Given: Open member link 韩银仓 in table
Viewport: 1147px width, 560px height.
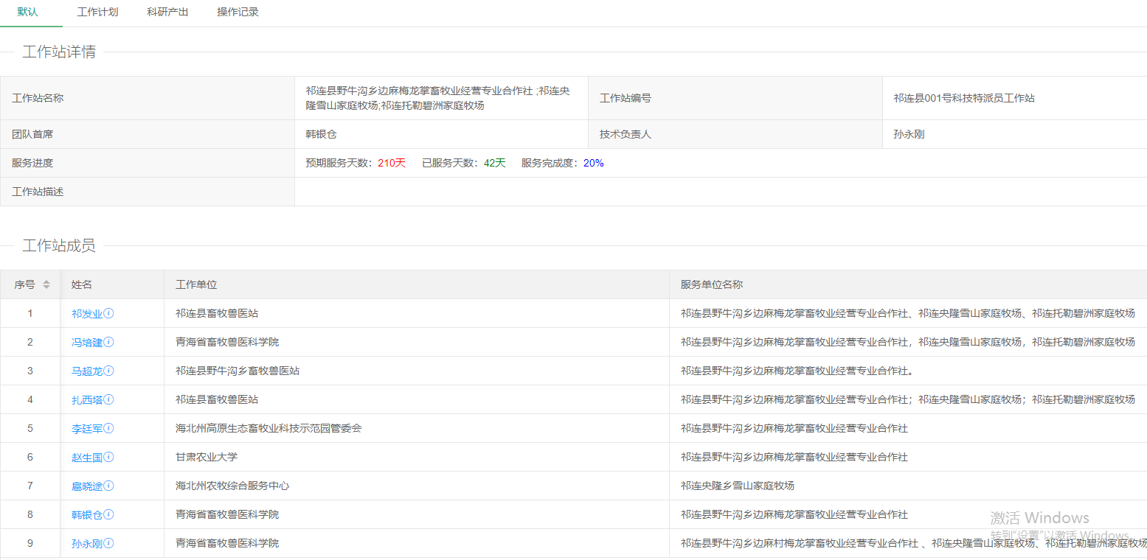Looking at the screenshot, I should pyautogui.click(x=87, y=515).
